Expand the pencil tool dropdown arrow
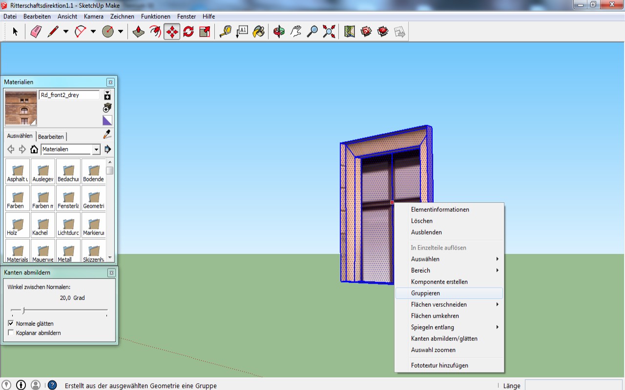 (x=66, y=32)
